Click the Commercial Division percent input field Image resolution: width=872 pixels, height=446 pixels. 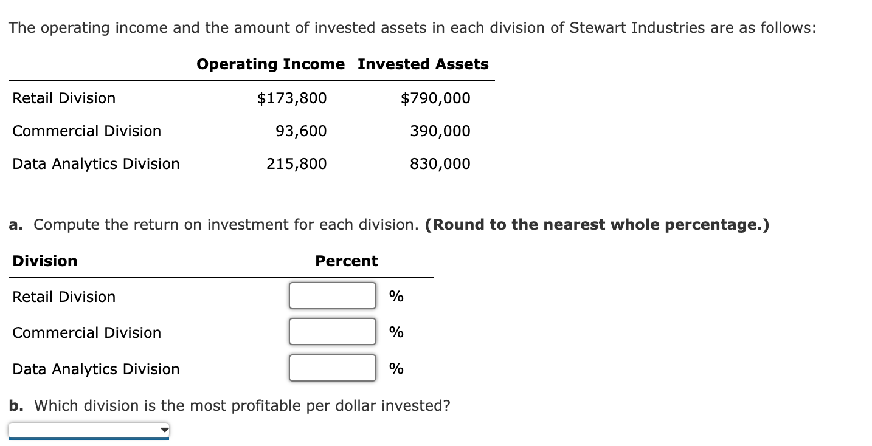click(332, 332)
